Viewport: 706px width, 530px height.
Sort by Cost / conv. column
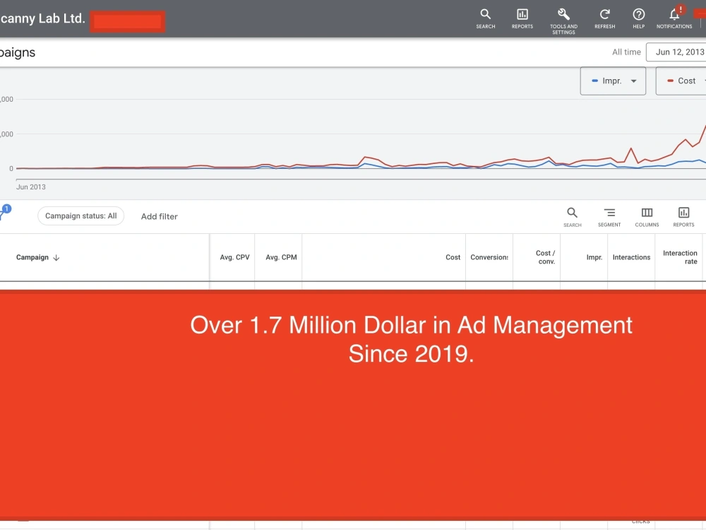point(545,257)
